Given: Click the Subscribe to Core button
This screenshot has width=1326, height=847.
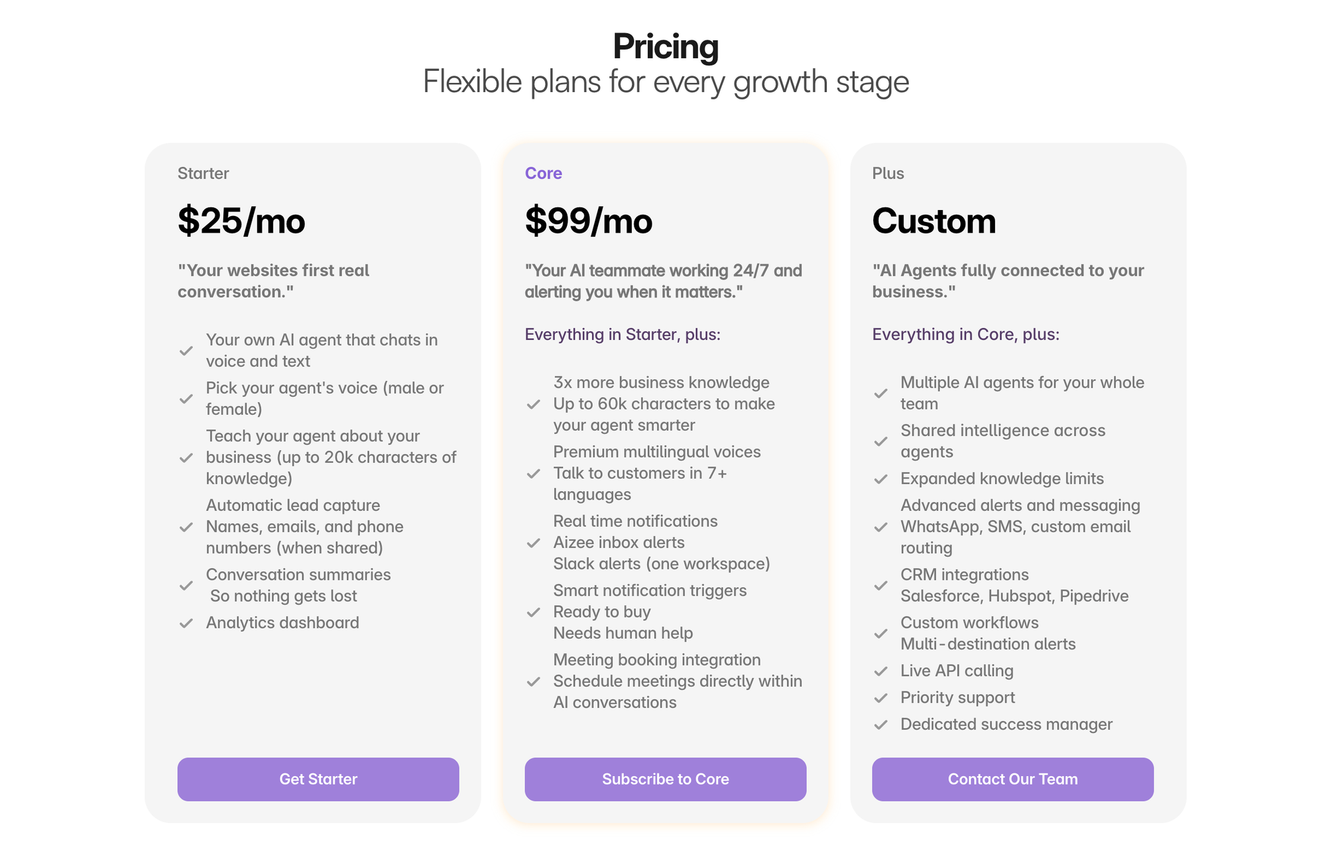Looking at the screenshot, I should pyautogui.click(x=665, y=779).
